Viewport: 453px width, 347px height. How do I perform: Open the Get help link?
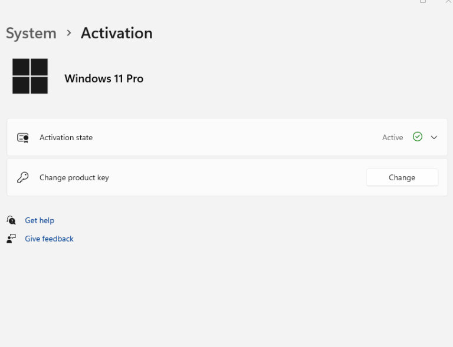click(40, 220)
